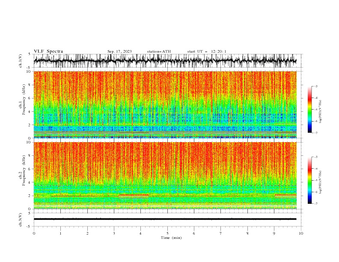
Task: Click the ch.2 color bar 'log(PSD)(V²/Hz)' label
Action: [320, 182]
